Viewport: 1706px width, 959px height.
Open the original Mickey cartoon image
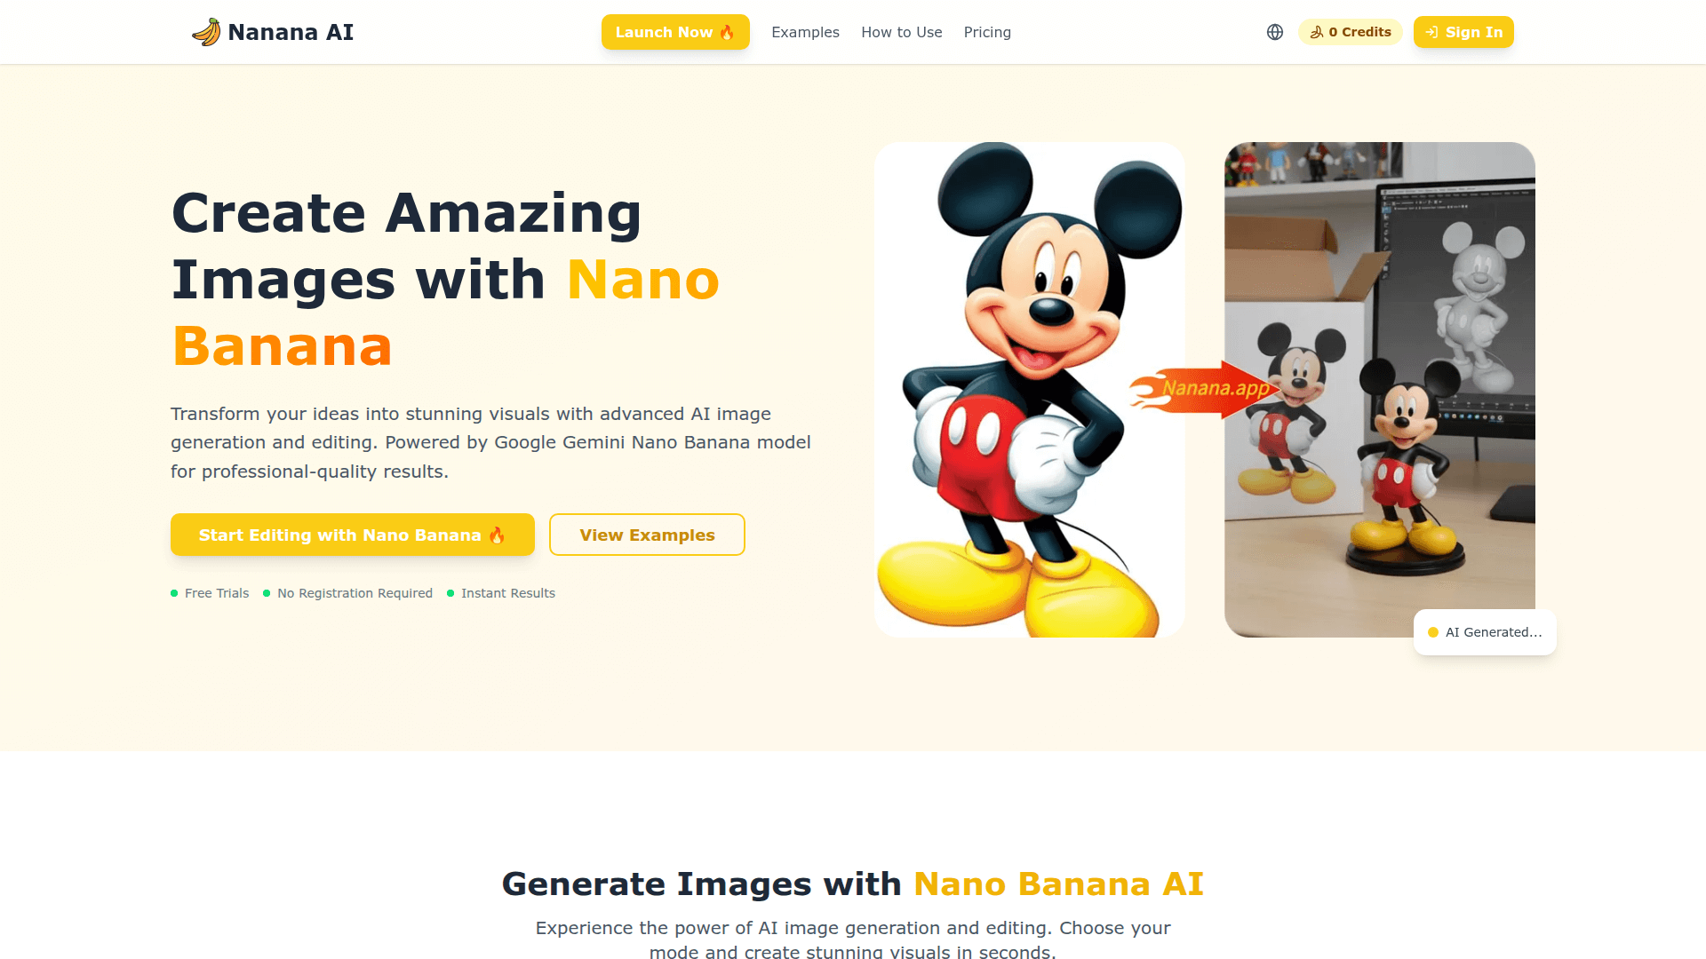pyautogui.click(x=1029, y=390)
